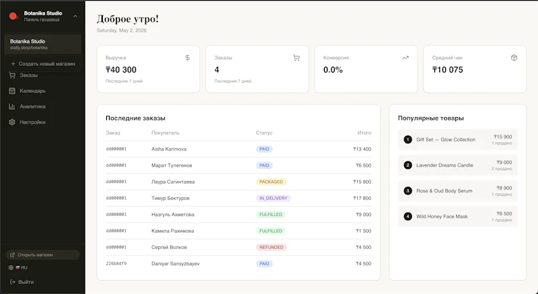The height and width of the screenshot is (294, 538).
Task: Click the globe language icon
Action: point(11,268)
